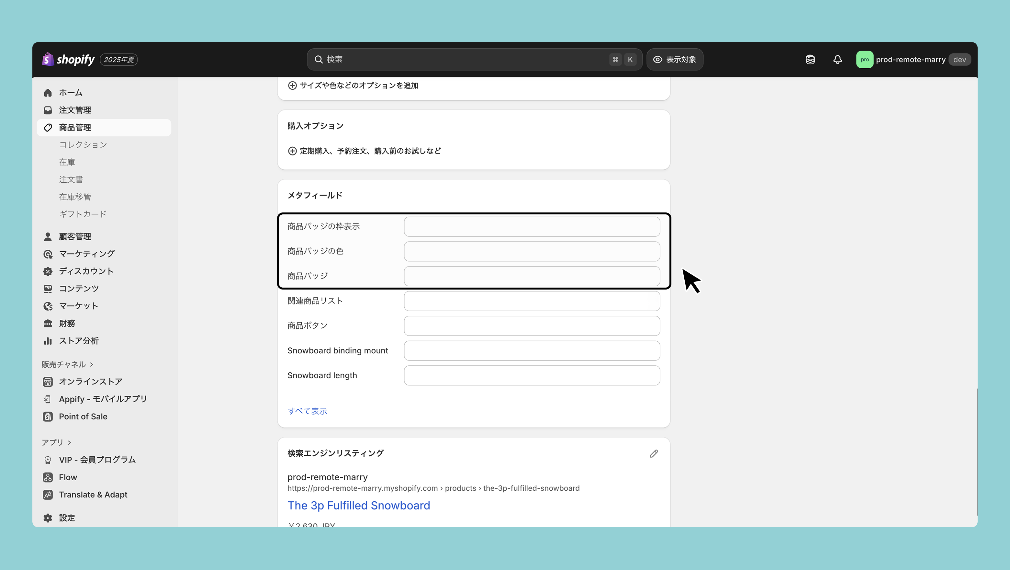Viewport: 1010px width, 570px height.
Task: Click 表示対象 eye button
Action: (674, 59)
